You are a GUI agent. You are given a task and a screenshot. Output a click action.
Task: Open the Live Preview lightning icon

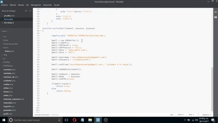pos(216,12)
